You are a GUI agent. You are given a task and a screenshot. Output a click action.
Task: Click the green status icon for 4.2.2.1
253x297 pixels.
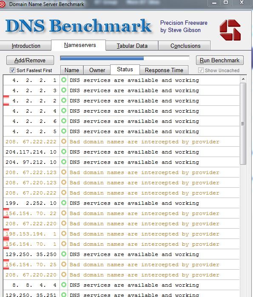pos(64,80)
